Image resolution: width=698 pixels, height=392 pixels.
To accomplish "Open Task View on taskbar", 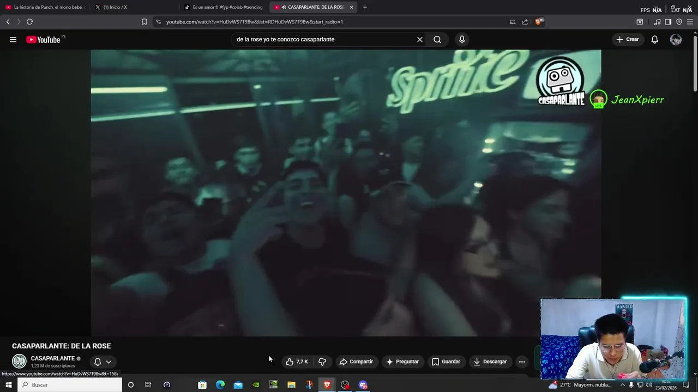I will [x=148, y=385].
